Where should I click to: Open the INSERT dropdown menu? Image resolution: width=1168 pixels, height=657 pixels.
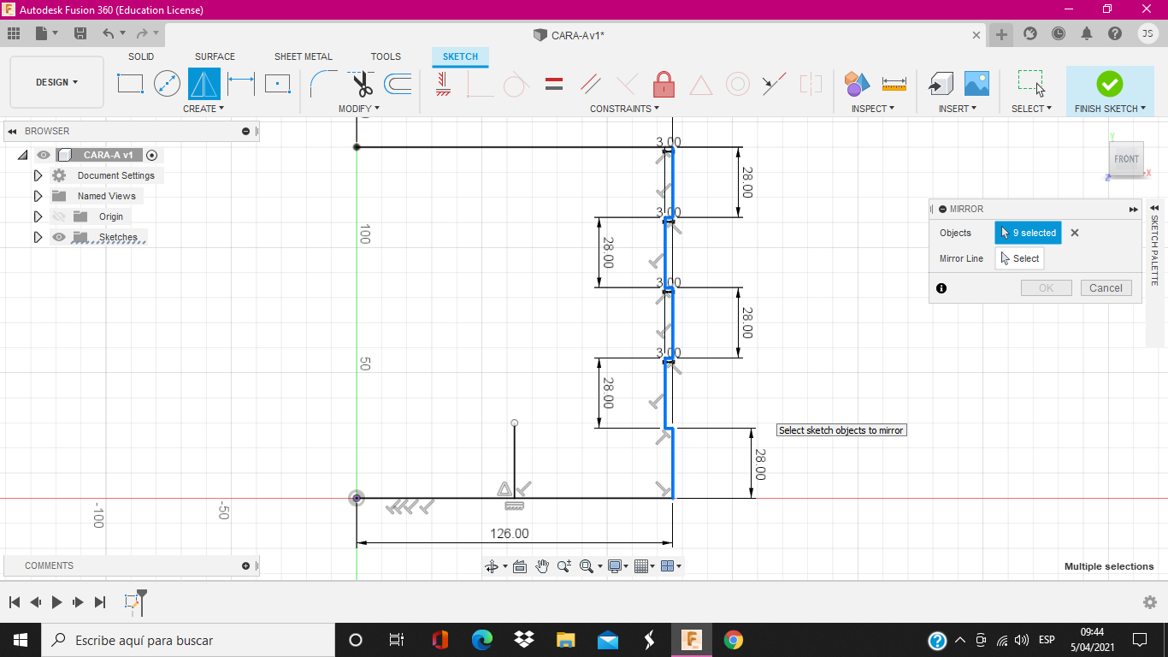tap(958, 109)
